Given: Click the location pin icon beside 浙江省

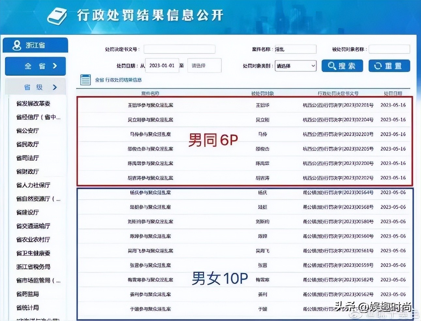Looking at the screenshot, I should [16, 45].
